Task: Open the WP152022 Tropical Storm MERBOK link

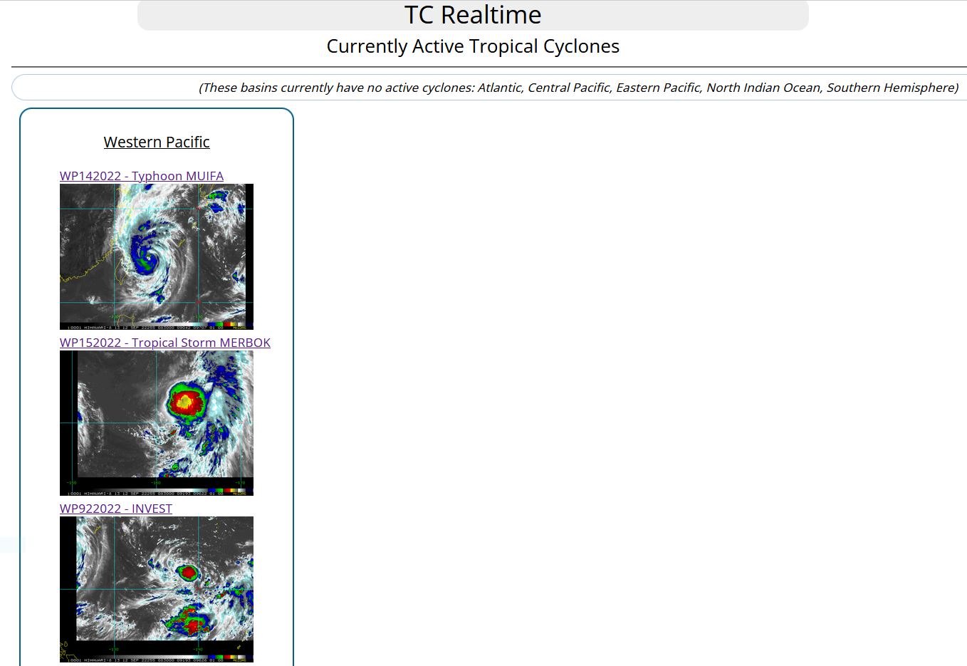Action: coord(164,343)
